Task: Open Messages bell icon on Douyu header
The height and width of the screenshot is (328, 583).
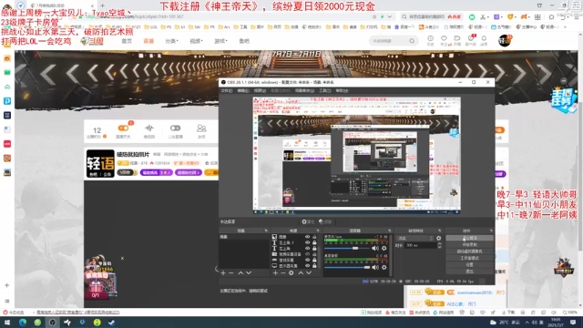Action: click(484, 38)
